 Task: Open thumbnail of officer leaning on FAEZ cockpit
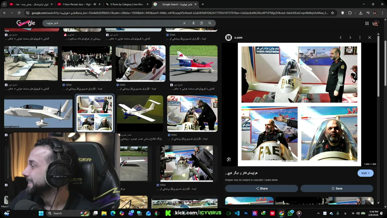coord(192,114)
